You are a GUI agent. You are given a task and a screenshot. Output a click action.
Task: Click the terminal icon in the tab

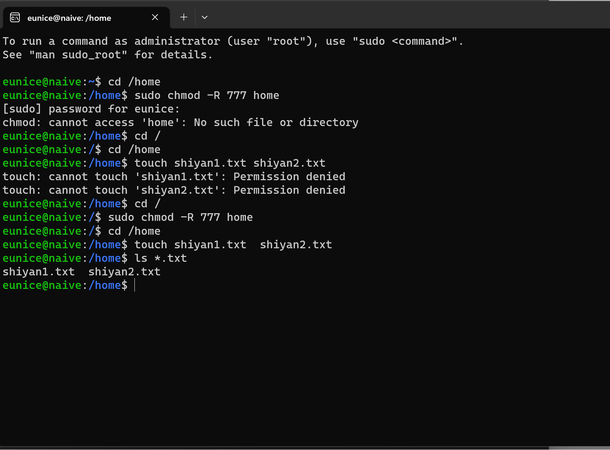coord(15,17)
